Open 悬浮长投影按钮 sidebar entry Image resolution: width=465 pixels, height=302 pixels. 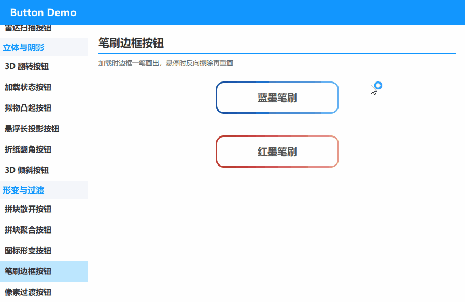(44, 129)
